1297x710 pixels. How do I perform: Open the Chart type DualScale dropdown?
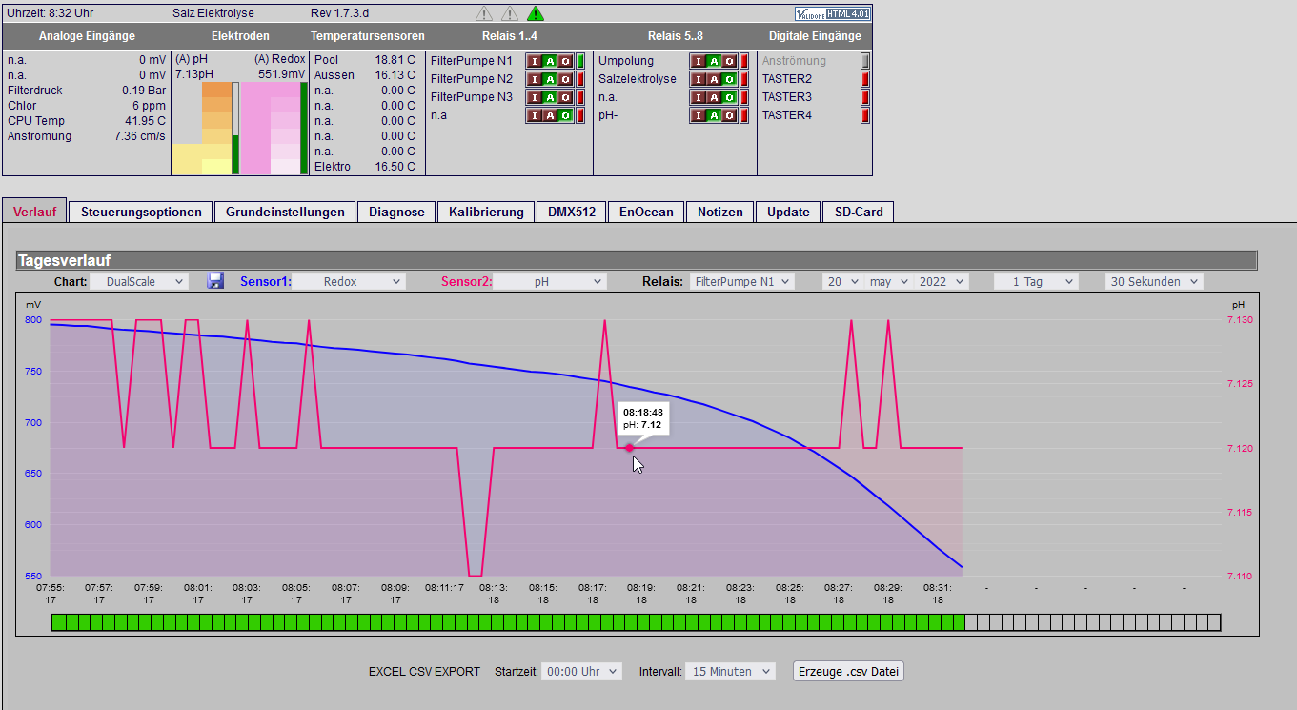[x=139, y=282]
